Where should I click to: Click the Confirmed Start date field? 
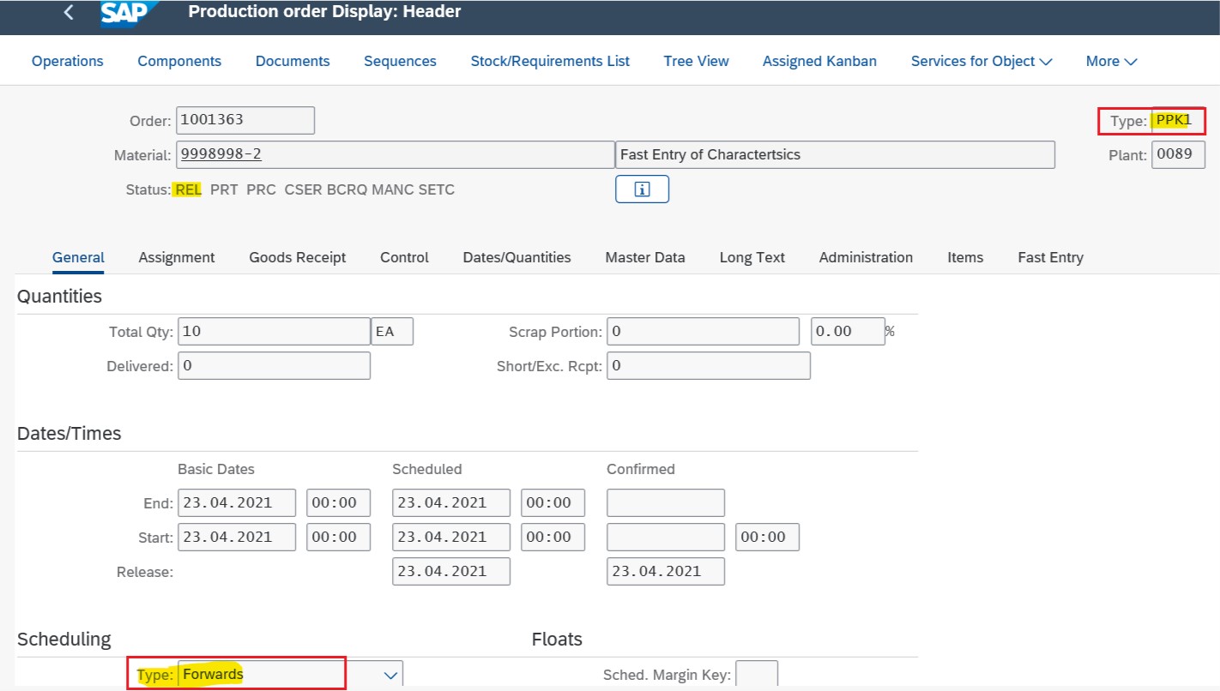[x=666, y=537]
